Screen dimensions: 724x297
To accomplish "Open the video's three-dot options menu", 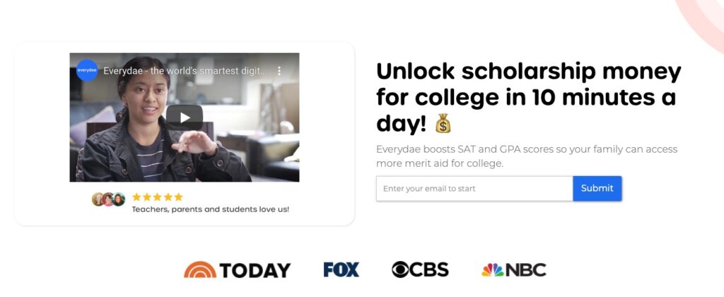I will [279, 71].
